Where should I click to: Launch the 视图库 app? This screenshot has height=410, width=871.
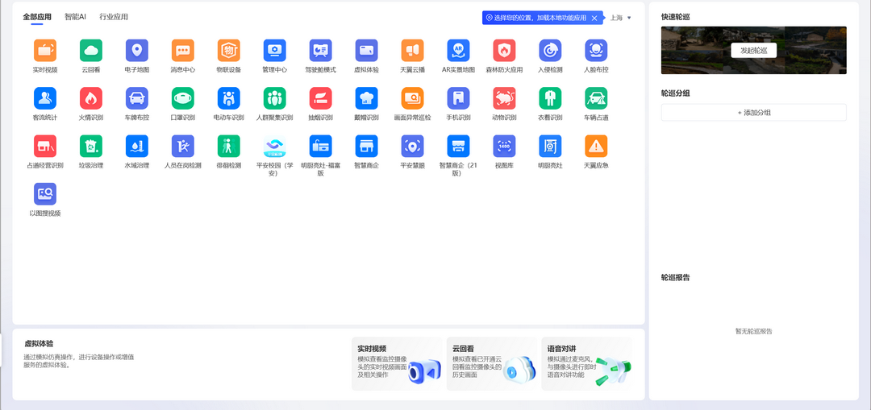pyautogui.click(x=504, y=146)
